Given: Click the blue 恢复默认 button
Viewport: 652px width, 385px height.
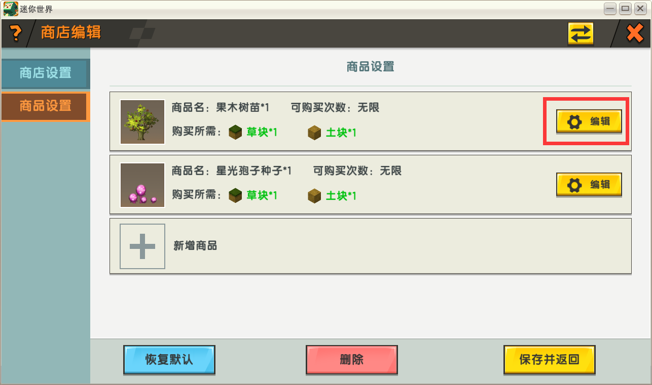Looking at the screenshot, I should (x=169, y=360).
